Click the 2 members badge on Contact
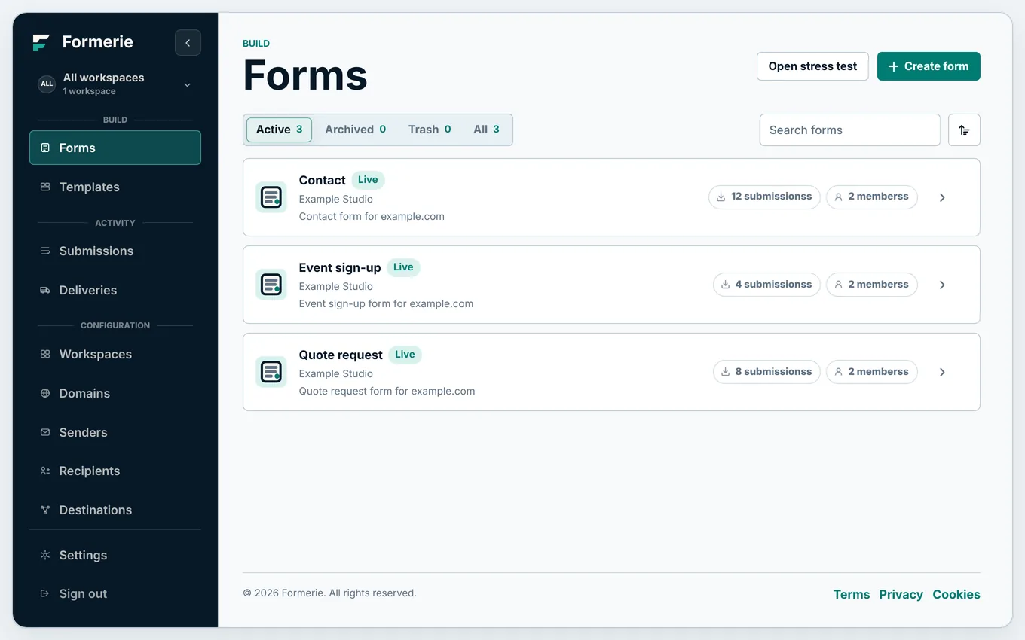The image size is (1025, 640). (872, 197)
